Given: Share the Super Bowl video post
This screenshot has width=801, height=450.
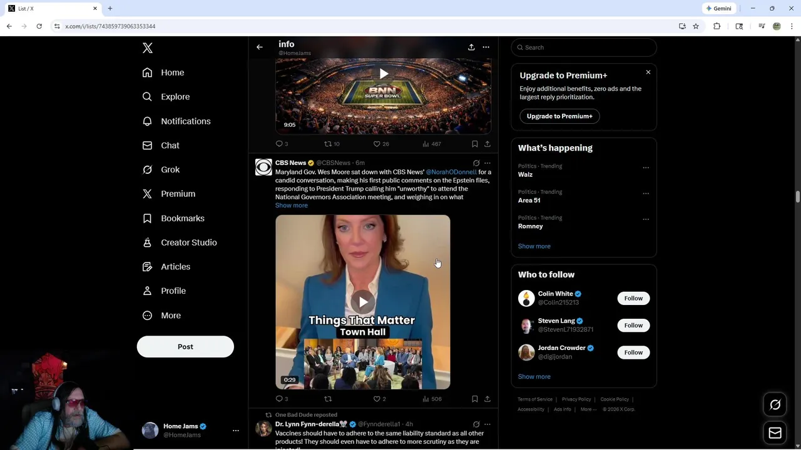Looking at the screenshot, I should [x=487, y=144].
